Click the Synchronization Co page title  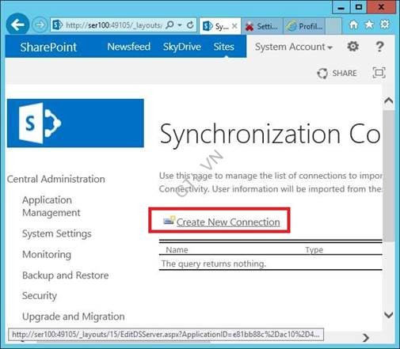point(270,135)
